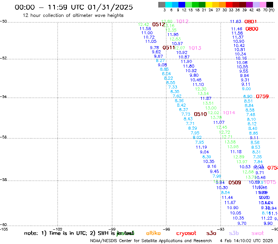Click the purple legend swatch before 42

point(249,5)
